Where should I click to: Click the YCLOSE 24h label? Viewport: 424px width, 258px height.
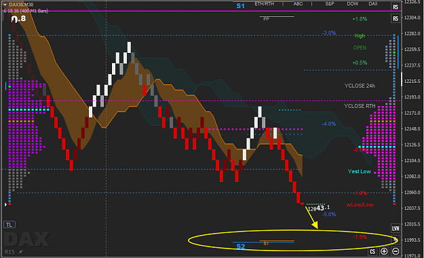tap(360, 86)
